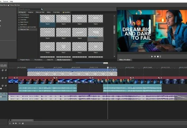Toggle favorite star beside Solid Color

click(19, 24)
